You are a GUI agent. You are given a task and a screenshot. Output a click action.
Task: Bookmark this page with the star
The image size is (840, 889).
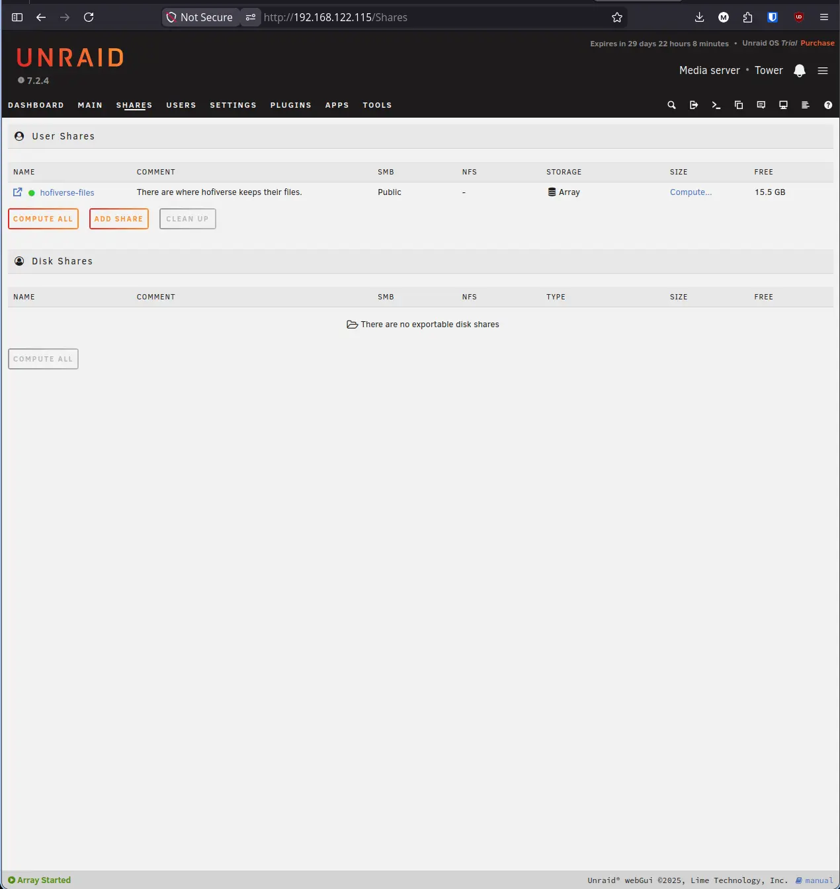click(617, 17)
